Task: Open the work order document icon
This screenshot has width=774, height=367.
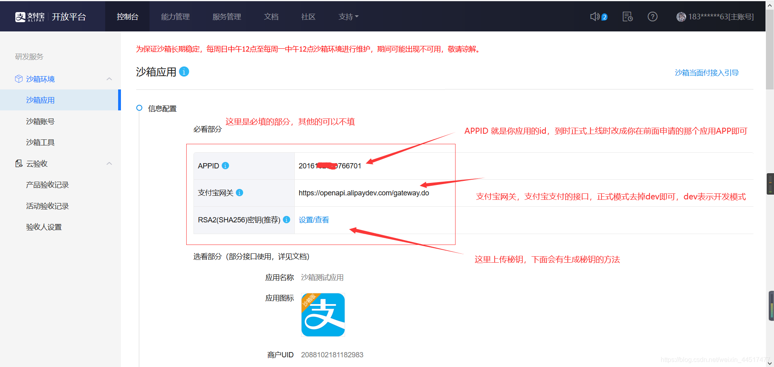Action: (x=628, y=17)
